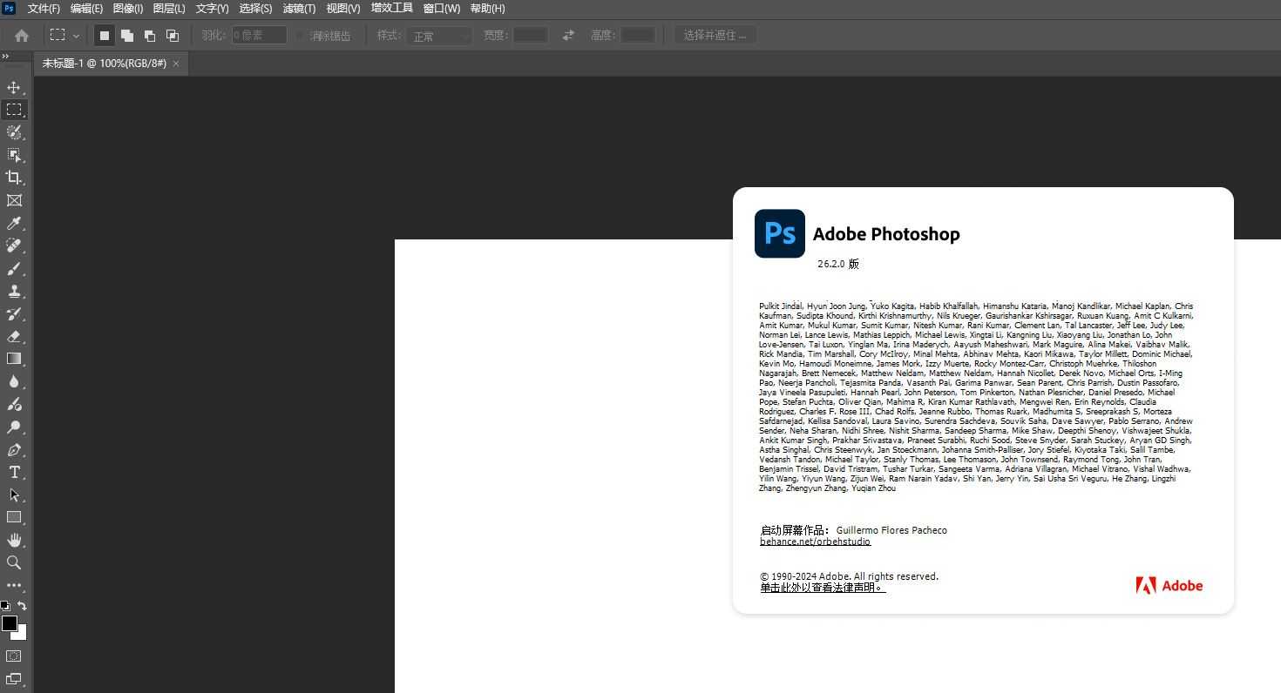
Task: Open the 增效工具 menu
Action: (x=391, y=9)
